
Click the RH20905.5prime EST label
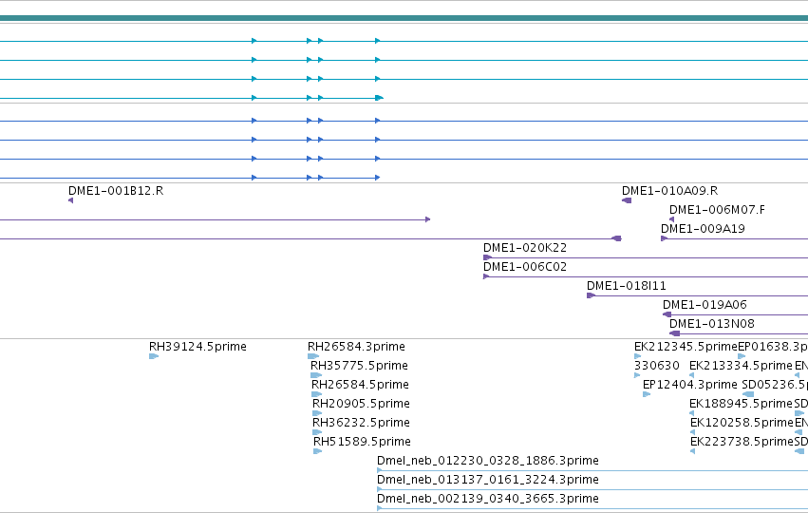pyautogui.click(x=361, y=404)
